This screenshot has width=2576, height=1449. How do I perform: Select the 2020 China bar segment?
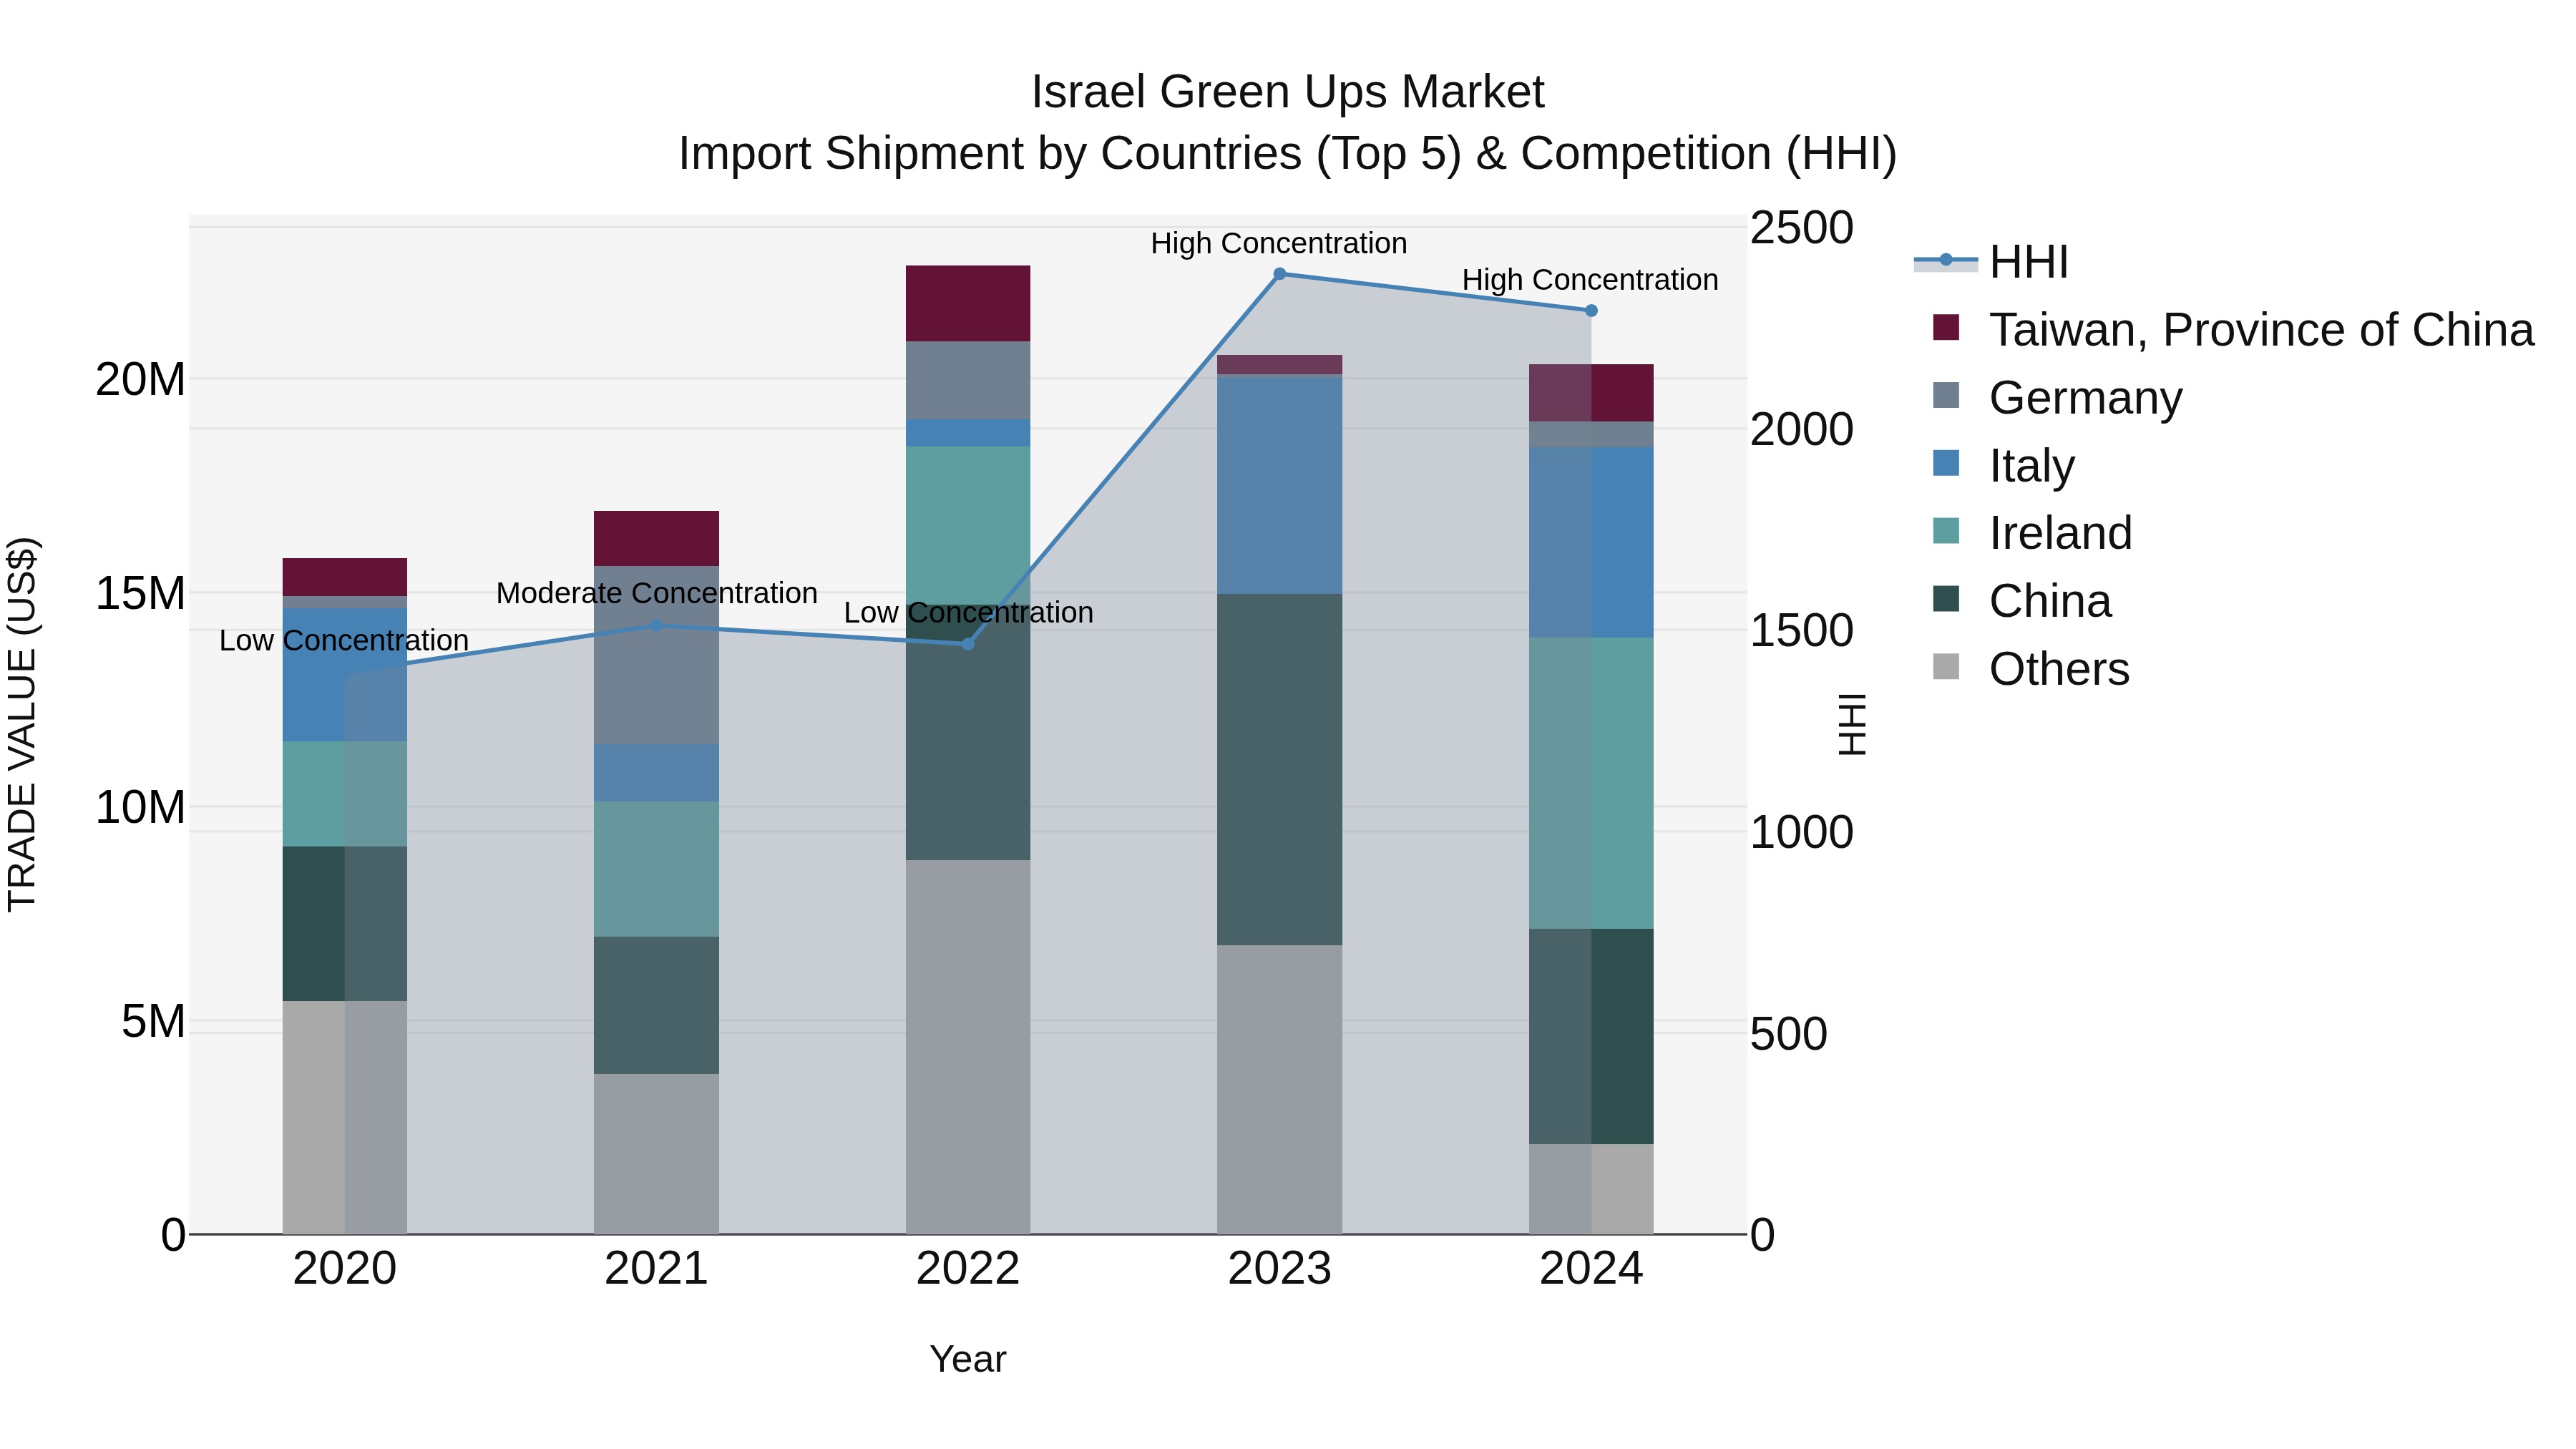click(345, 924)
